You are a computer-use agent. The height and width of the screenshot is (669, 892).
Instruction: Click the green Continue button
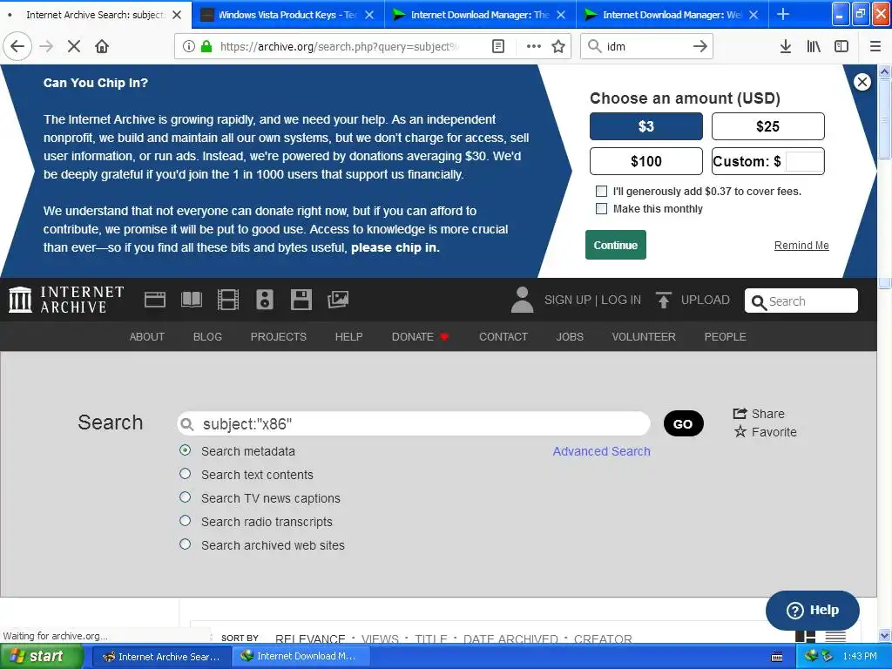pyautogui.click(x=616, y=245)
